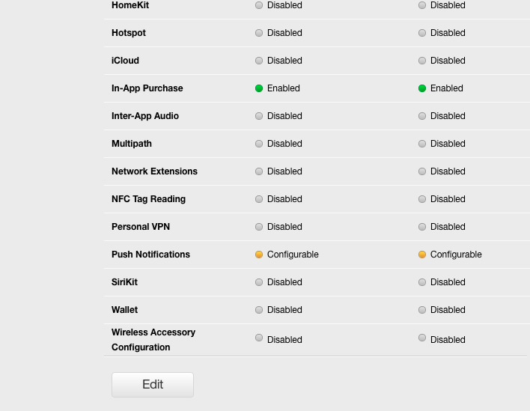The width and height of the screenshot is (530, 411).
Task: Click the Inter-App Audio label
Action: [144, 116]
